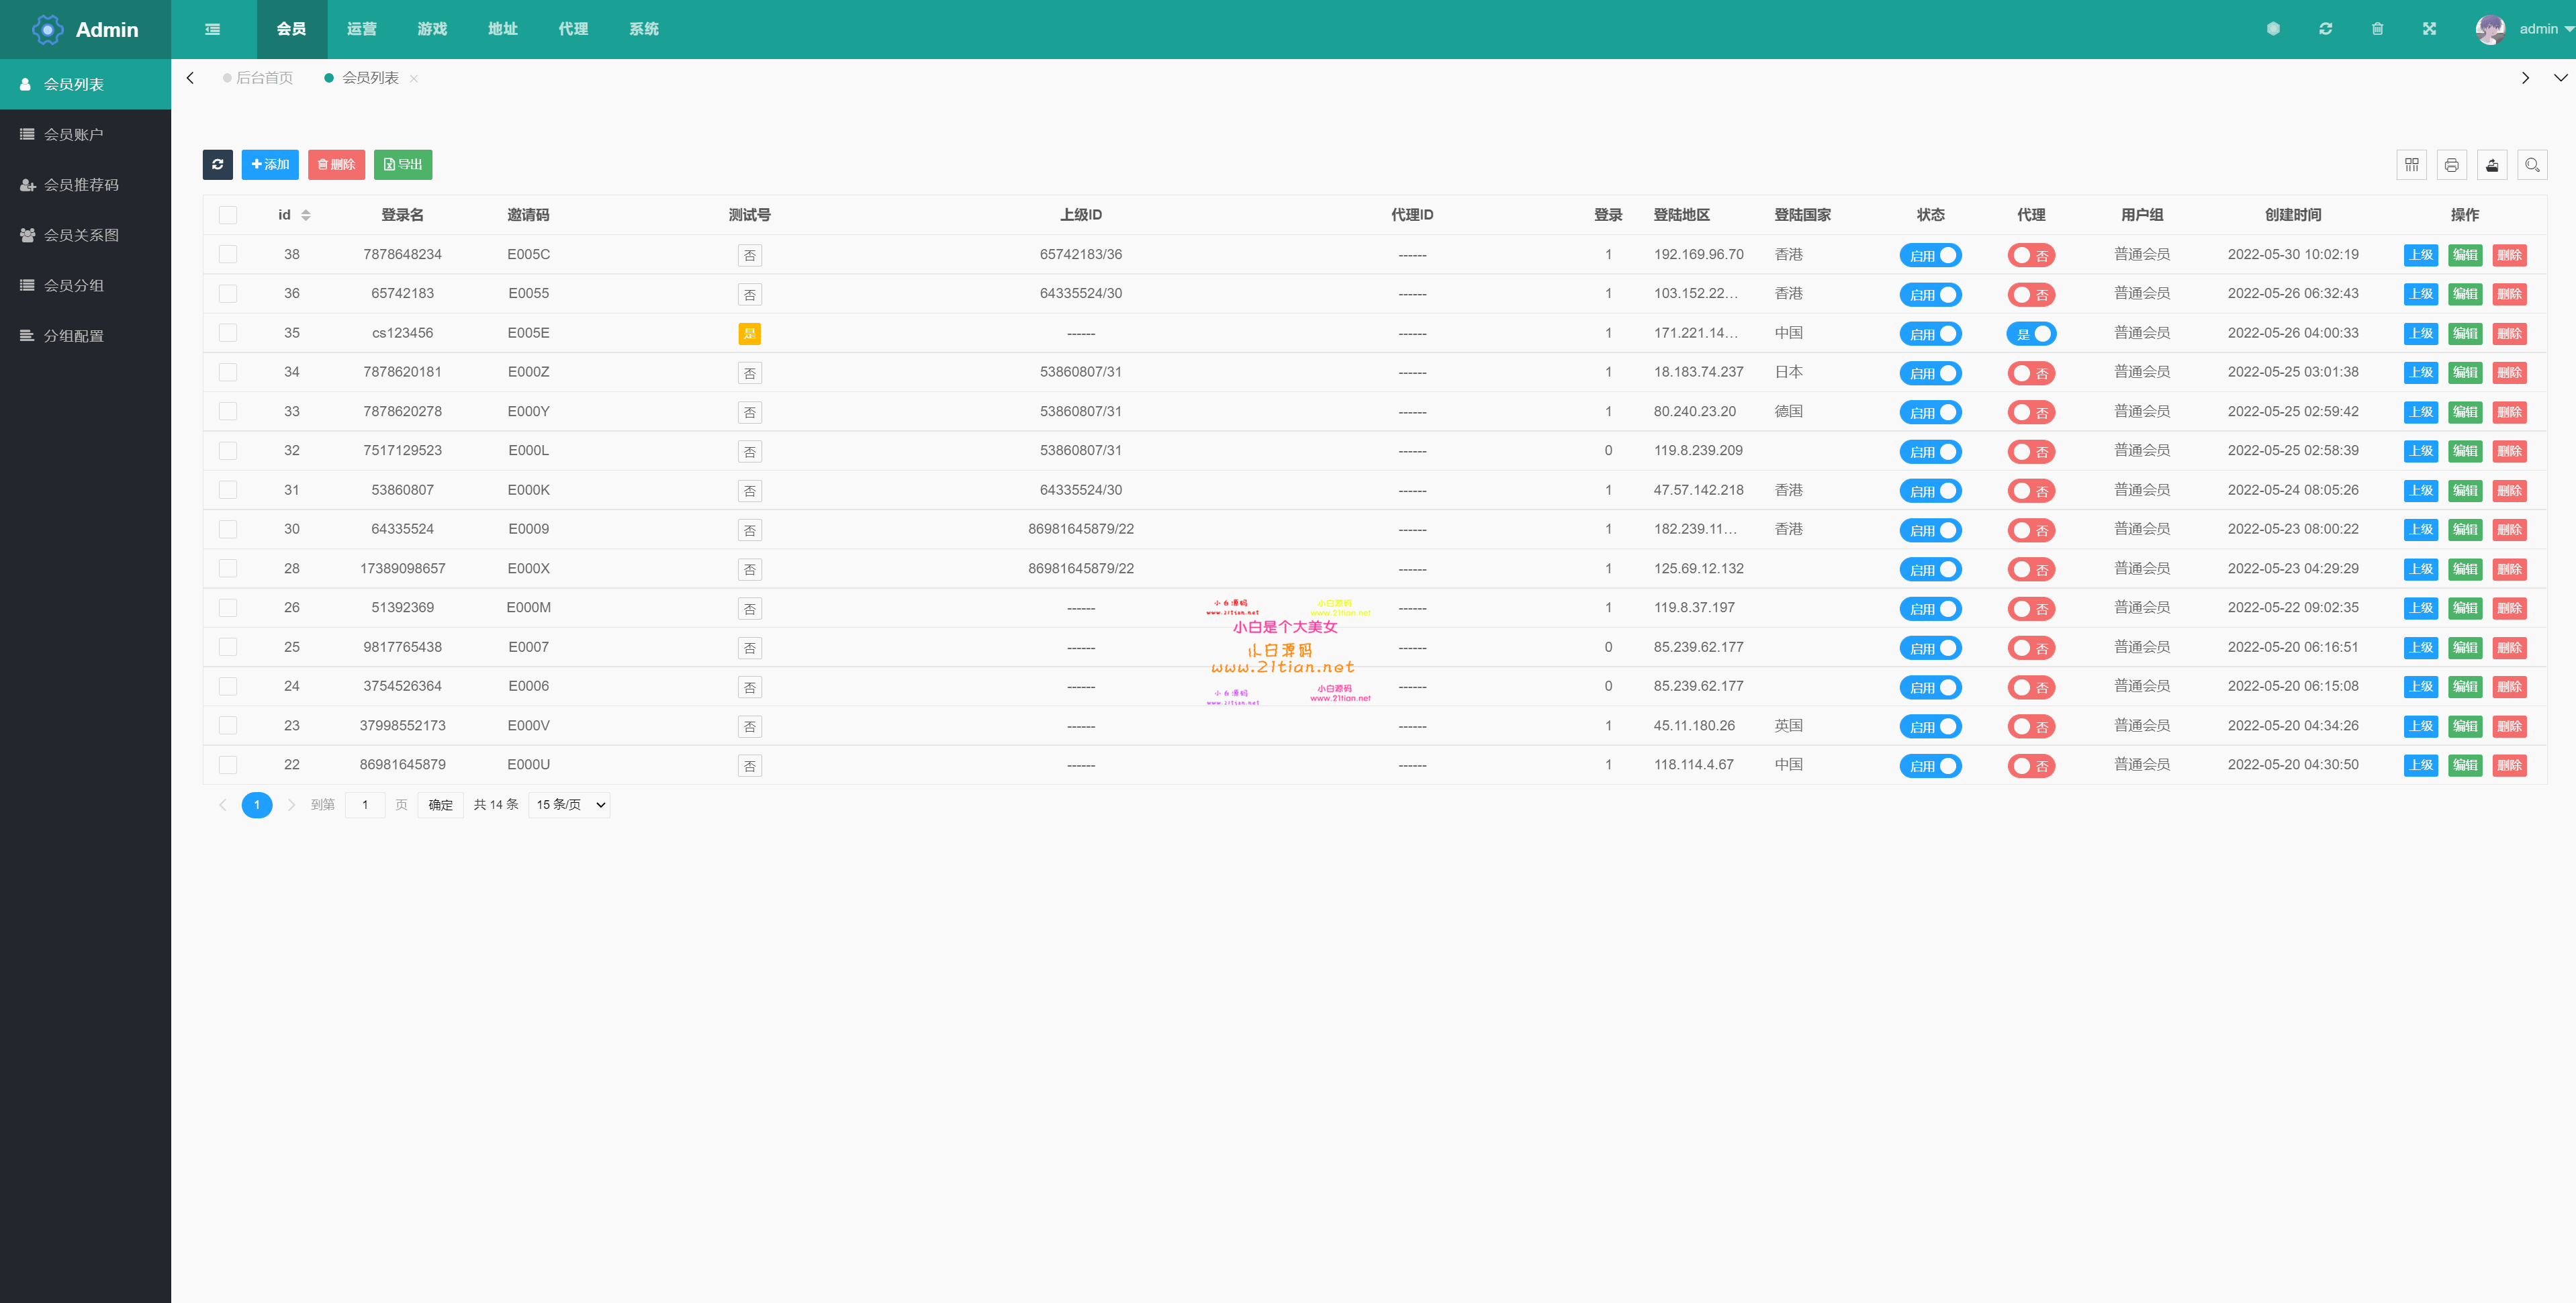Toggle 启用 status switch for user 7878648234
Viewport: 2576px width, 1303px height.
pos(1930,255)
